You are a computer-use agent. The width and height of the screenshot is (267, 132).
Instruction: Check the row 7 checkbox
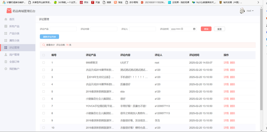pyautogui.click(x=44, y=106)
